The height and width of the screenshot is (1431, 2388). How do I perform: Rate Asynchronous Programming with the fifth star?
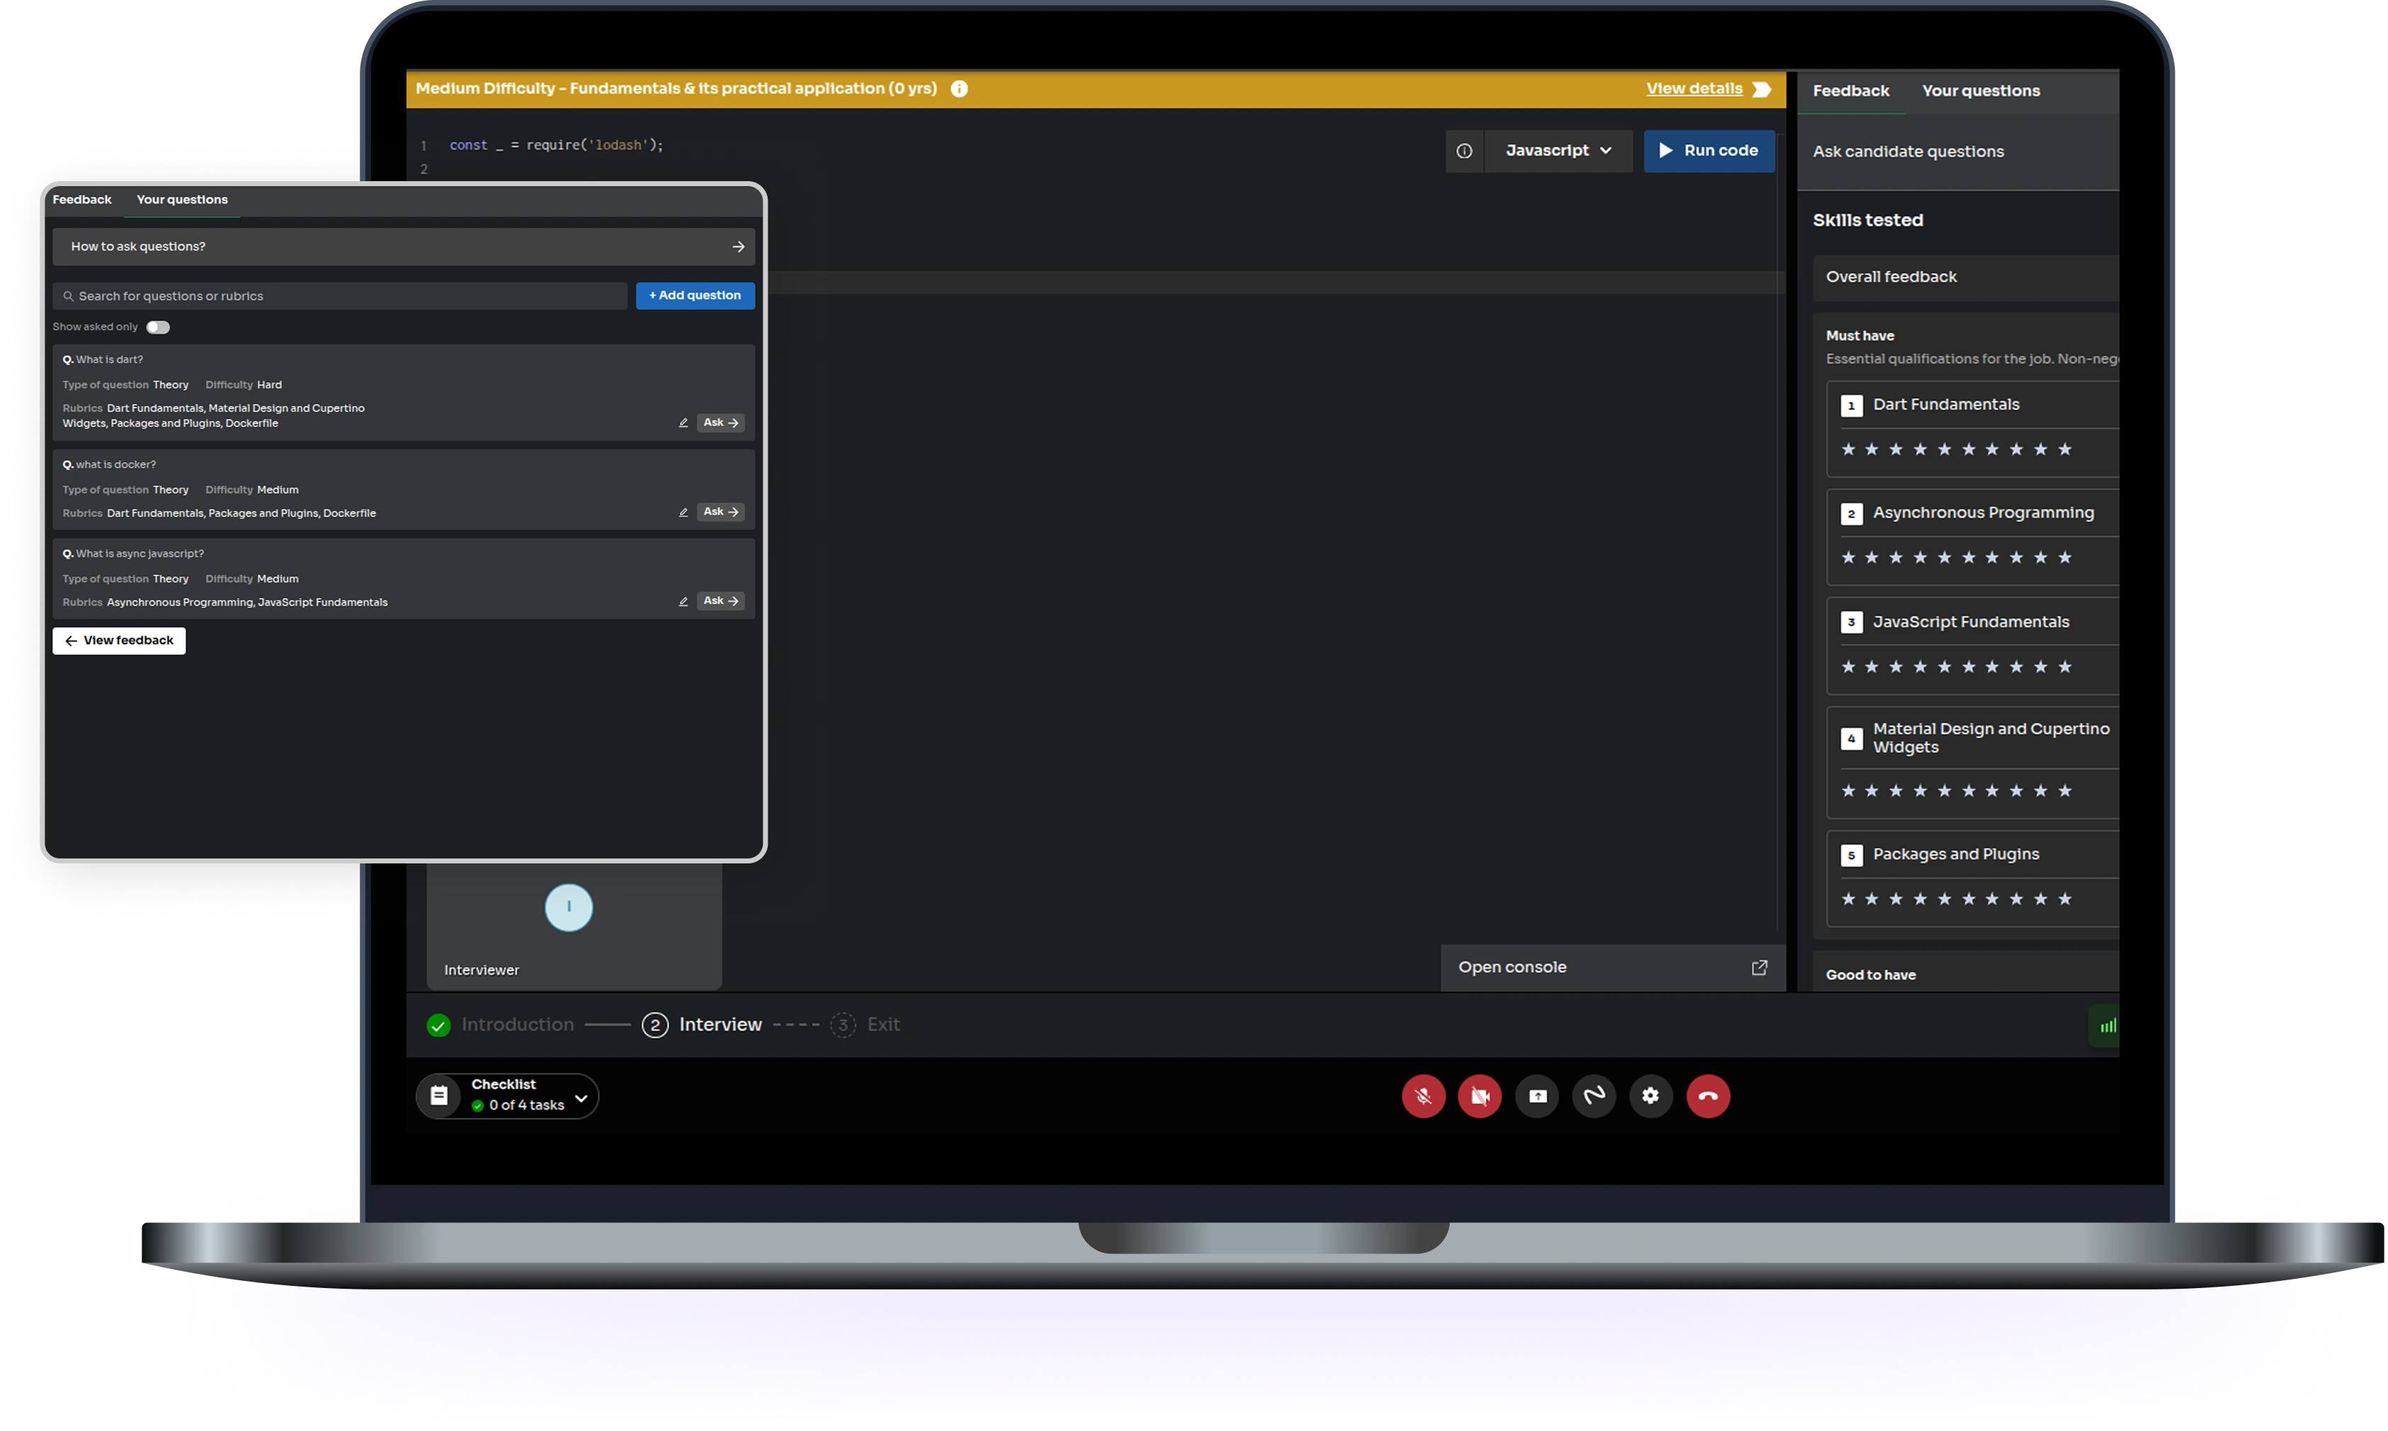1943,558
